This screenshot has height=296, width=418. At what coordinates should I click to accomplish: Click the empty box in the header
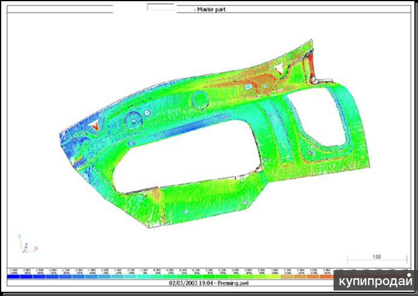click(160, 7)
